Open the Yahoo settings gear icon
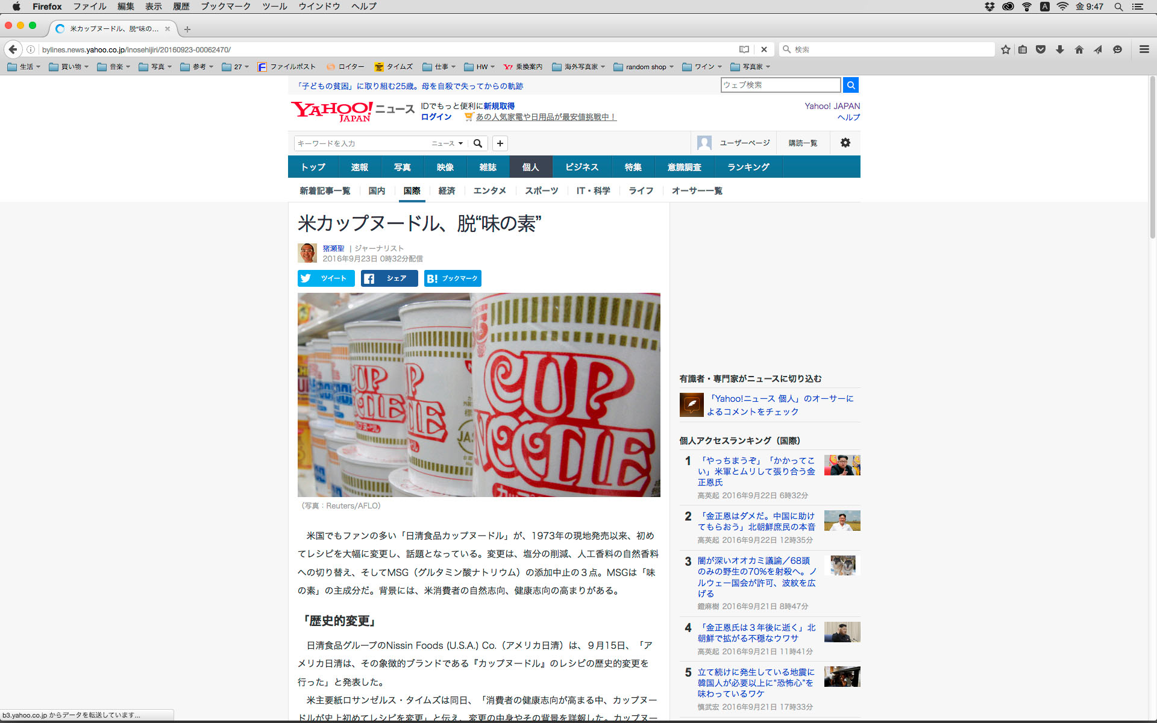1157x723 pixels. click(845, 143)
